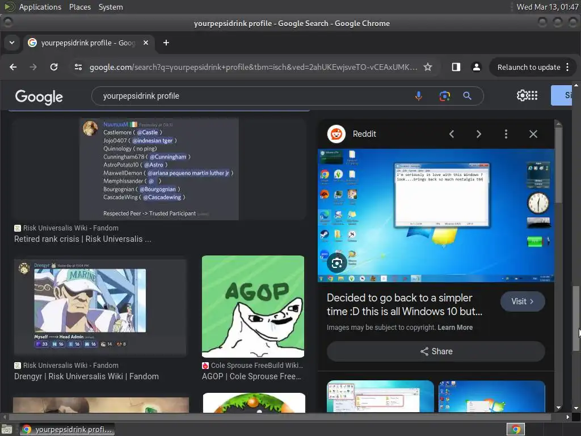Open the Google apps grid
This screenshot has width=581, height=436.
[532, 95]
